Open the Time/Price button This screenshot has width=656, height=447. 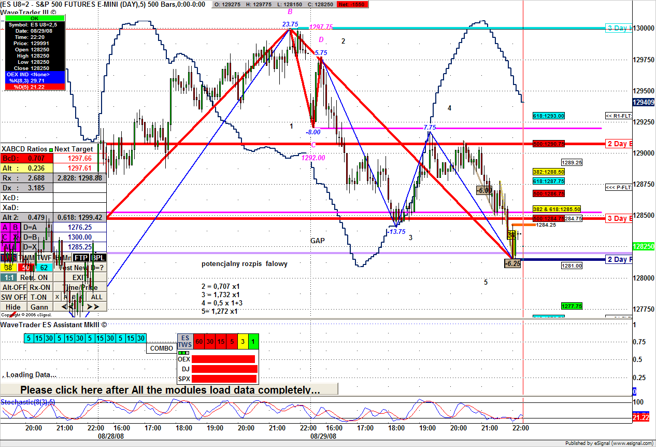pos(80,287)
